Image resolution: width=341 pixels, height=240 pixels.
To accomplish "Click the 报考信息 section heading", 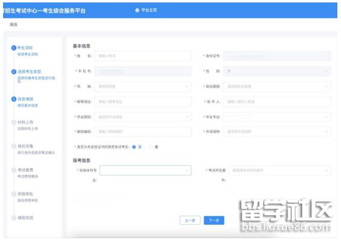I will pyautogui.click(x=81, y=160).
